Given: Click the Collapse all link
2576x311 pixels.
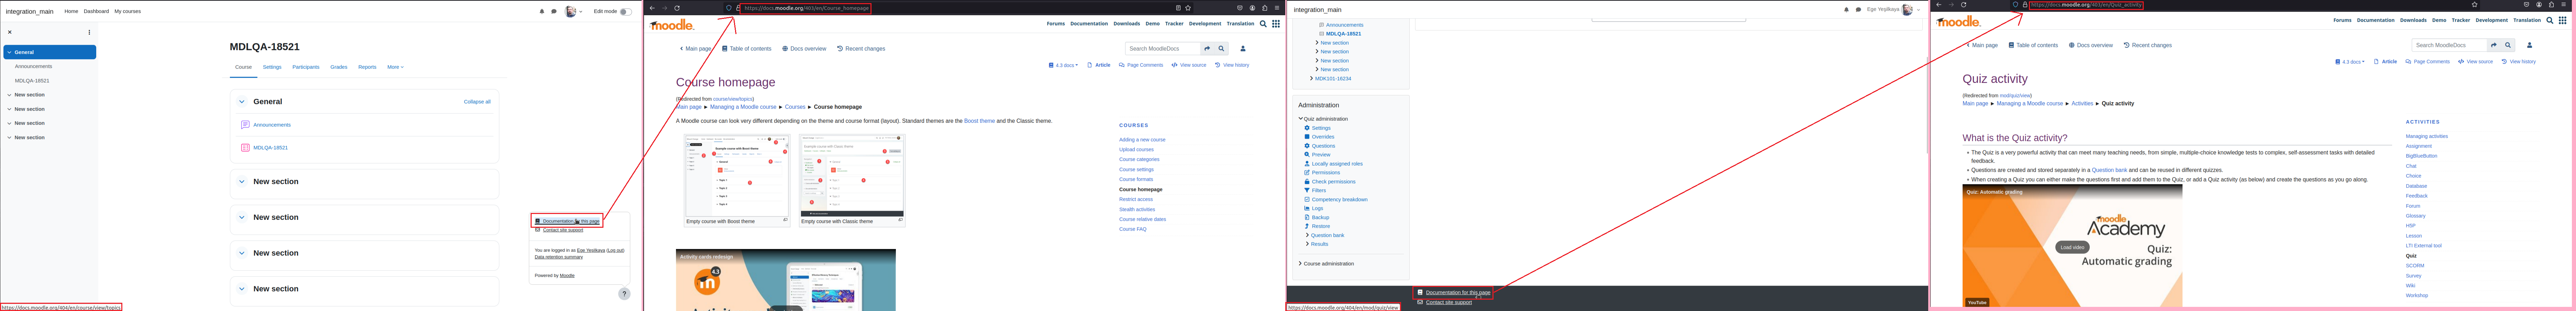Looking at the screenshot, I should tap(477, 102).
